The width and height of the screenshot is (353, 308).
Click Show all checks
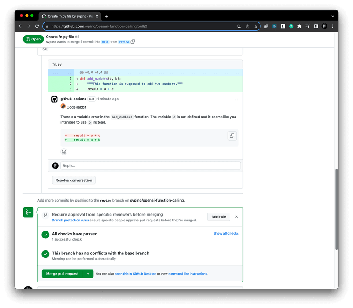(x=226, y=233)
